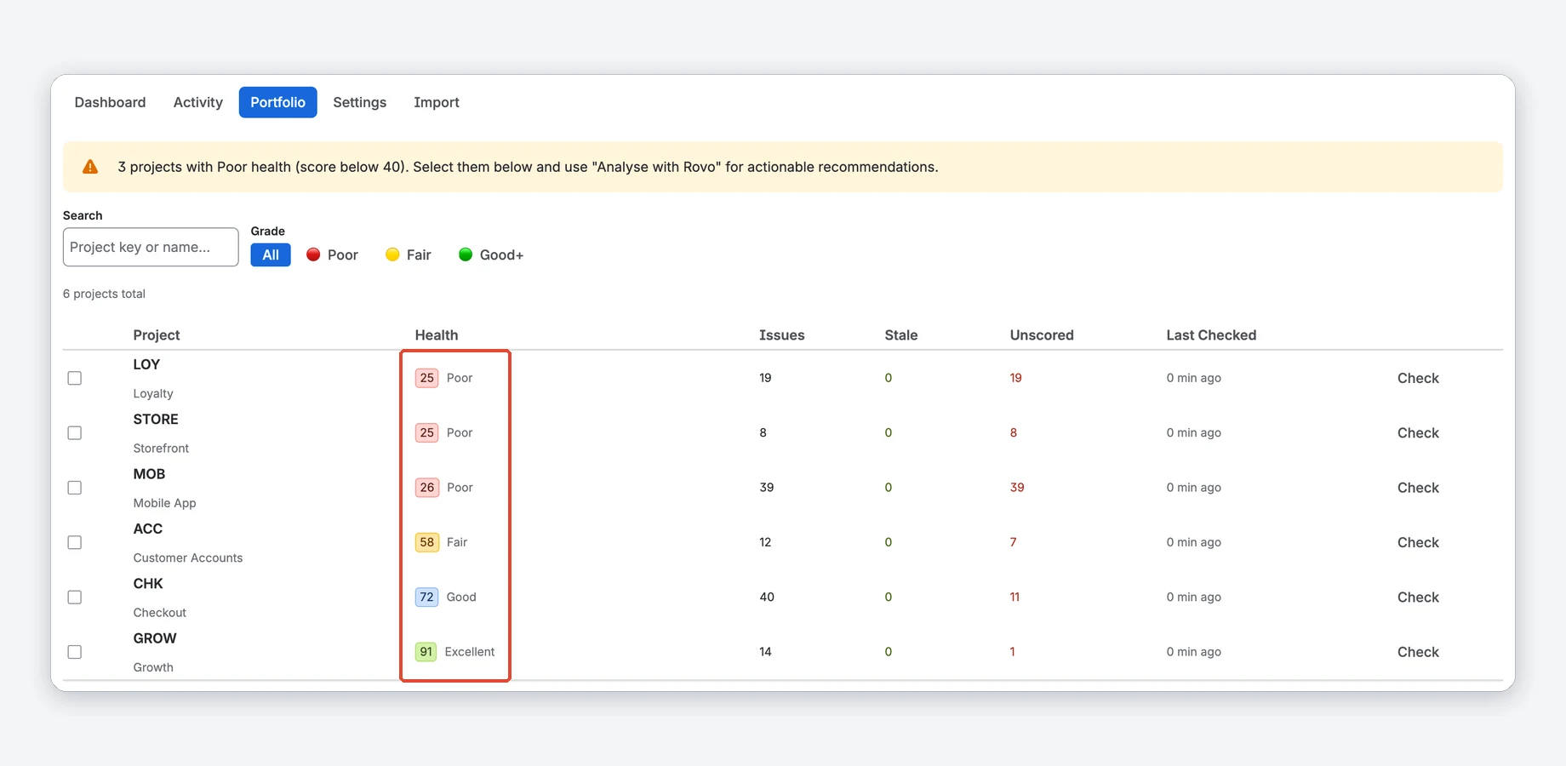Click the score 26 health badge
1566x766 pixels.
427,488
